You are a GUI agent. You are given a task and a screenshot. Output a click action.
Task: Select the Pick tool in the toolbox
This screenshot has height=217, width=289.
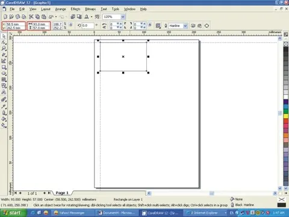(4, 36)
